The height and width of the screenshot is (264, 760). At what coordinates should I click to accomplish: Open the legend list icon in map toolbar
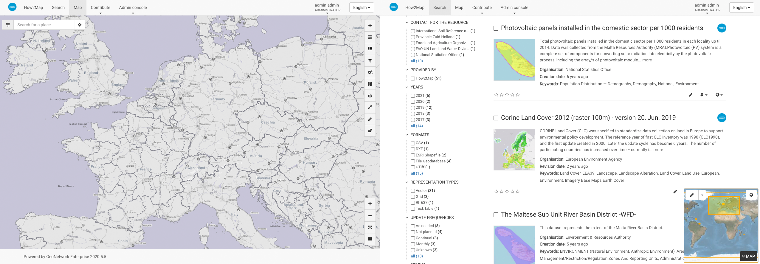click(x=370, y=49)
